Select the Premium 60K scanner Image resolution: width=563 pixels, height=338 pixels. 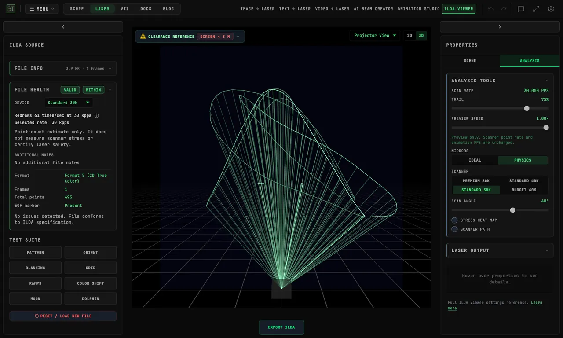pyautogui.click(x=476, y=181)
